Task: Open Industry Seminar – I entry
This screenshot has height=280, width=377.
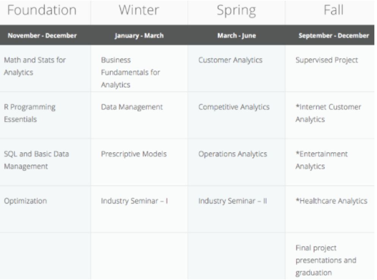Action: (134, 201)
